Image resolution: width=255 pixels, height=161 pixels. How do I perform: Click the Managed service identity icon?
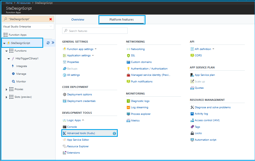(x=128, y=75)
